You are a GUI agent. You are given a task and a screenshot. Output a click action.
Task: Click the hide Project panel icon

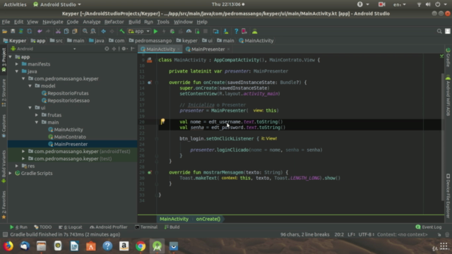[133, 49]
